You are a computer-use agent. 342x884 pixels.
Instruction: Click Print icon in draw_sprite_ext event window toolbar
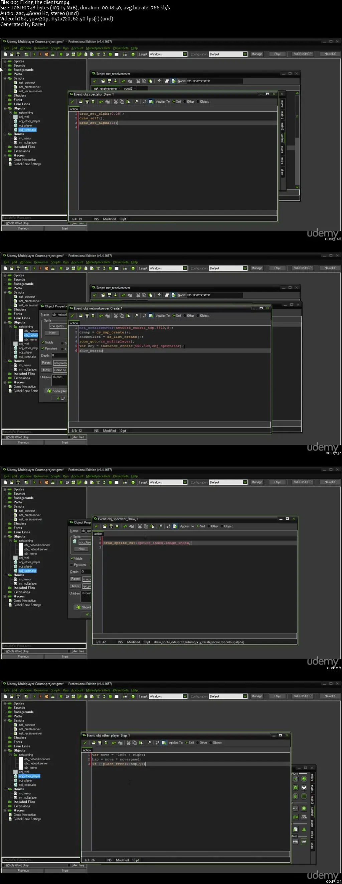[x=117, y=526]
